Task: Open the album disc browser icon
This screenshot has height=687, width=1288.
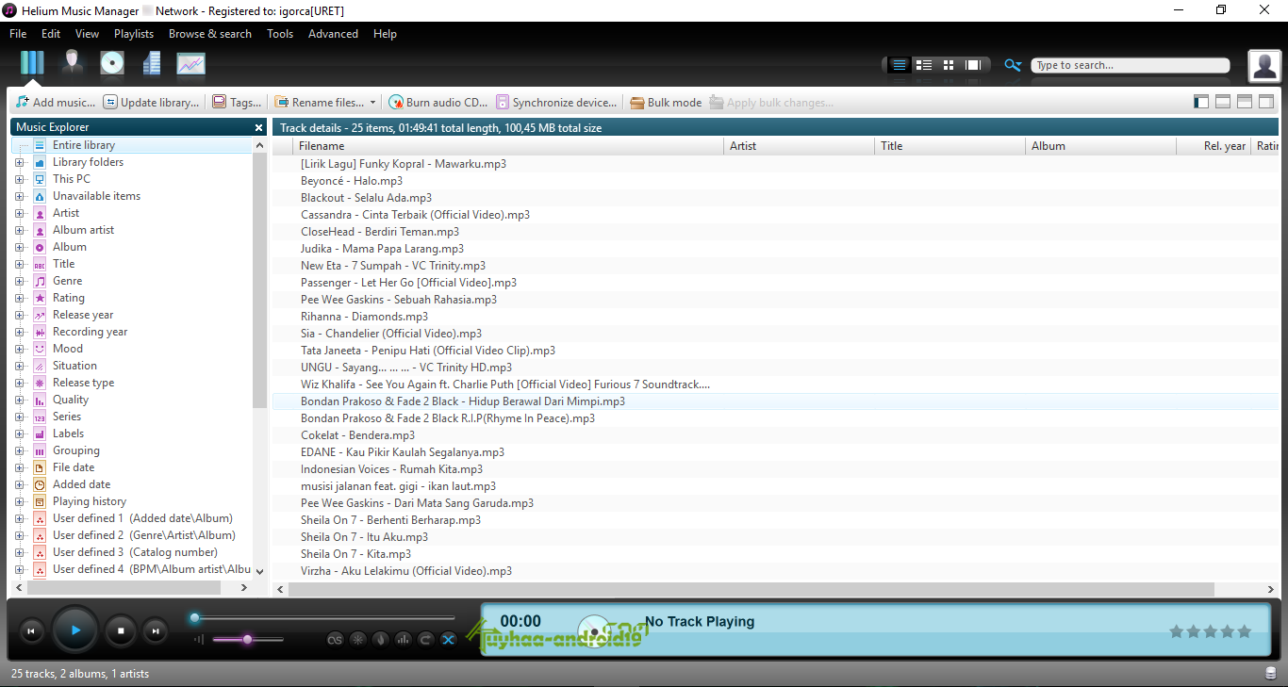Action: [x=112, y=63]
